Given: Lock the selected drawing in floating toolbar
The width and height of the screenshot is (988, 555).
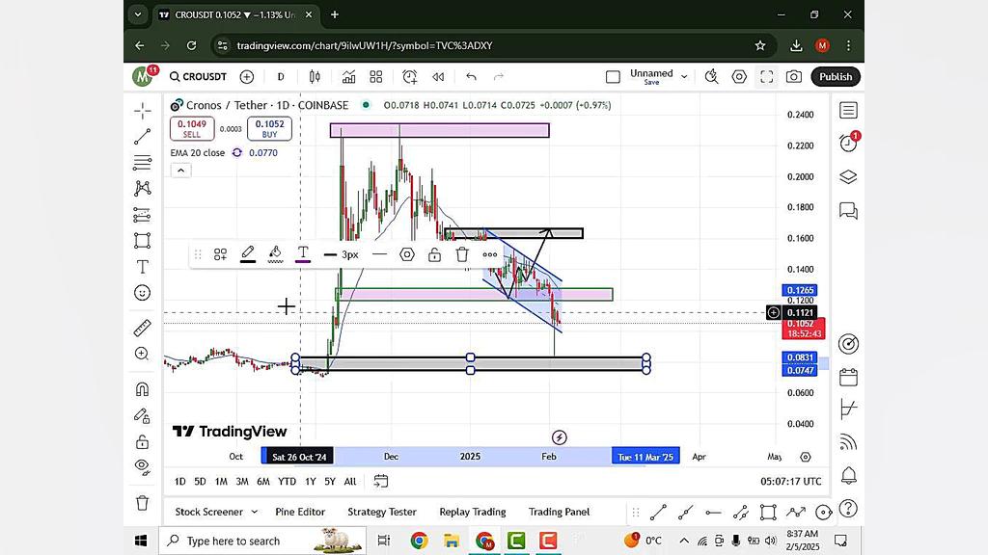Looking at the screenshot, I should click(x=435, y=254).
